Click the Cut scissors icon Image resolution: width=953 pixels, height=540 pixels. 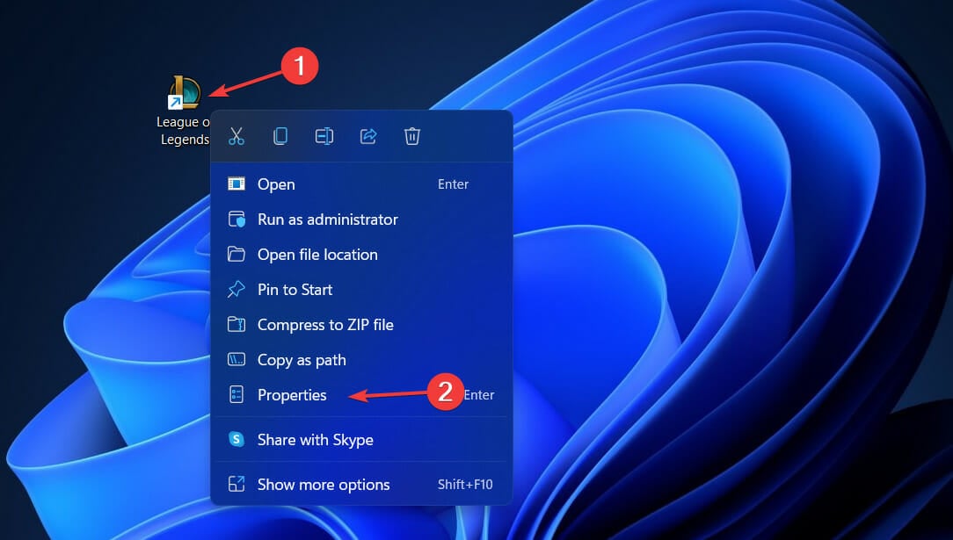tap(236, 136)
